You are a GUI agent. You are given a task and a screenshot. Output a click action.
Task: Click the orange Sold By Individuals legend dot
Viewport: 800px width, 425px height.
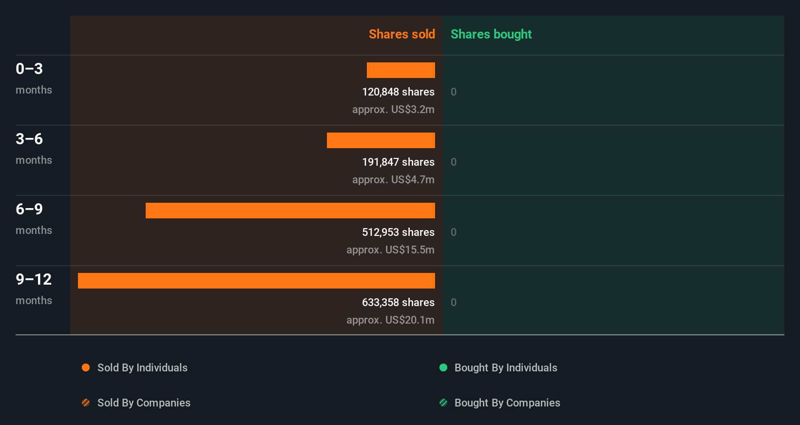[x=86, y=367]
